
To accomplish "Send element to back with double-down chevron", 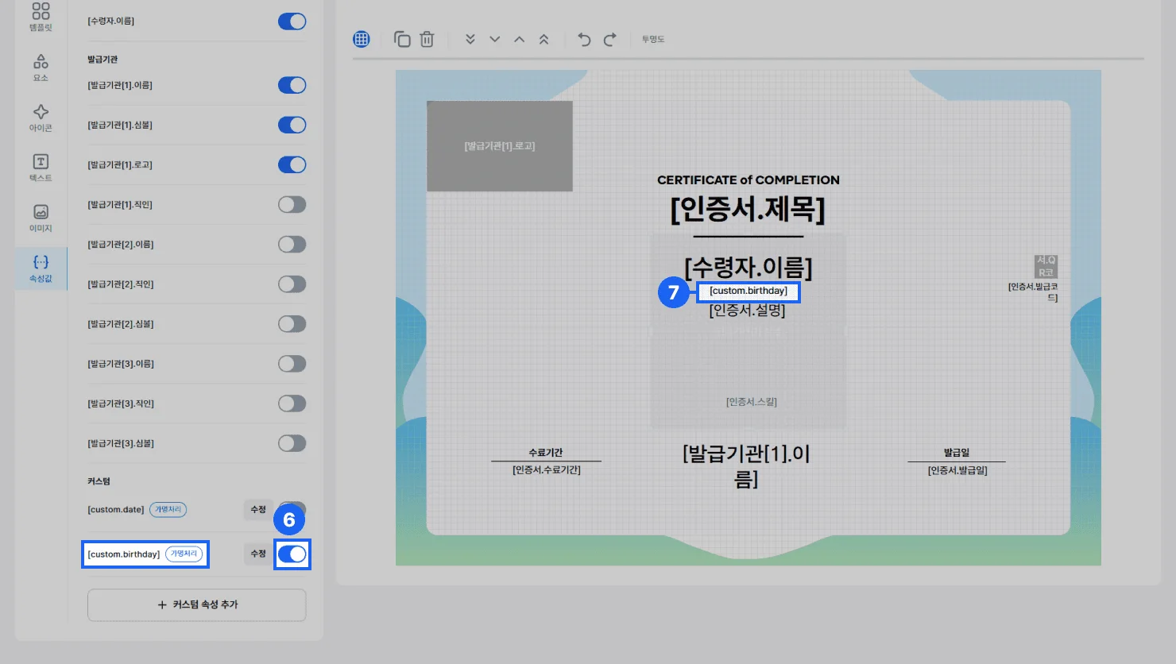I will (x=470, y=39).
